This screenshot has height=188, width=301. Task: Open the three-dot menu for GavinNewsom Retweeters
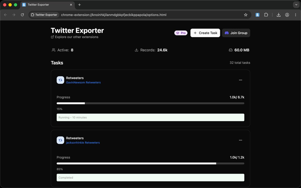(241, 80)
